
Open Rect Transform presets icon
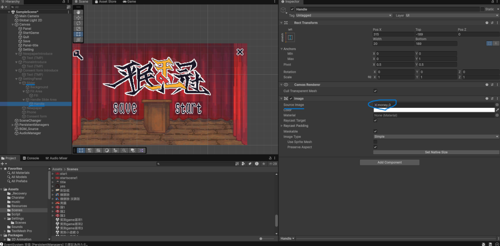coord(492,23)
